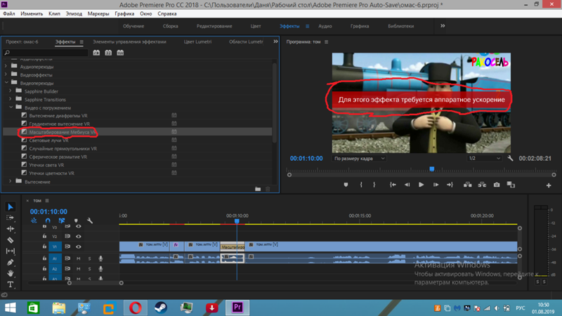
Task: Open Program monitor wrench settings
Action: point(511,158)
